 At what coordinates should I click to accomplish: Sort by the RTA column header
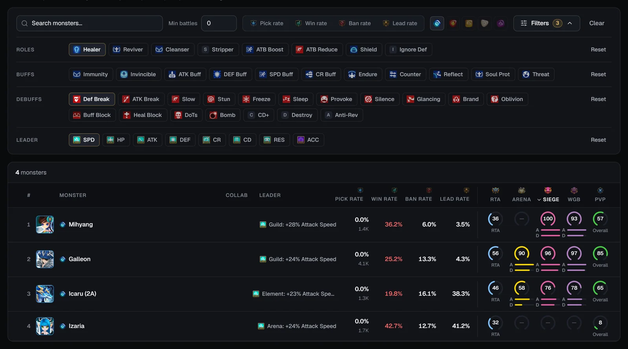(x=495, y=199)
